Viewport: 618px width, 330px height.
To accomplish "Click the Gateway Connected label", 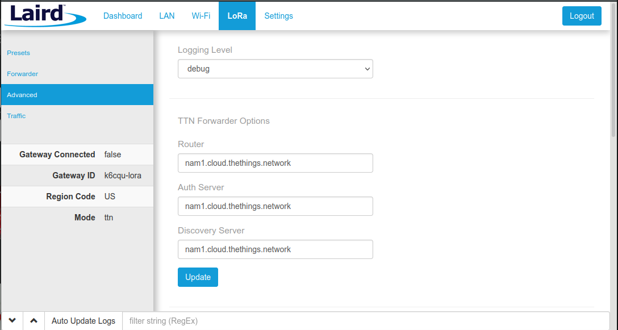I will coord(57,154).
